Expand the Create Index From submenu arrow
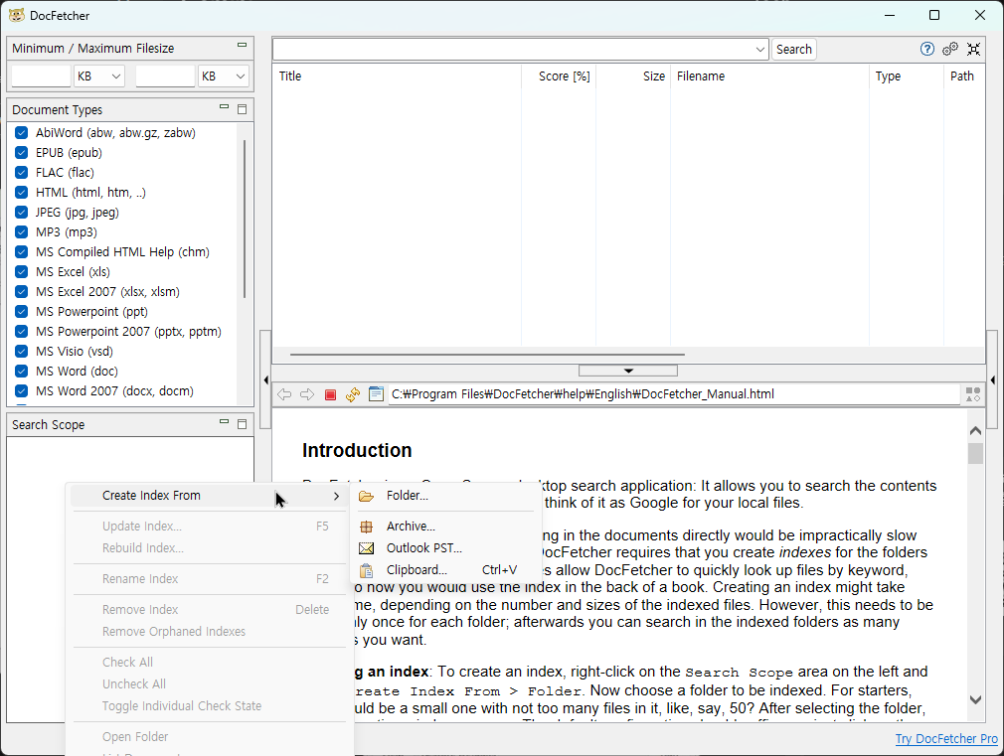Viewport: 1004px width, 756px height. pyautogui.click(x=336, y=496)
